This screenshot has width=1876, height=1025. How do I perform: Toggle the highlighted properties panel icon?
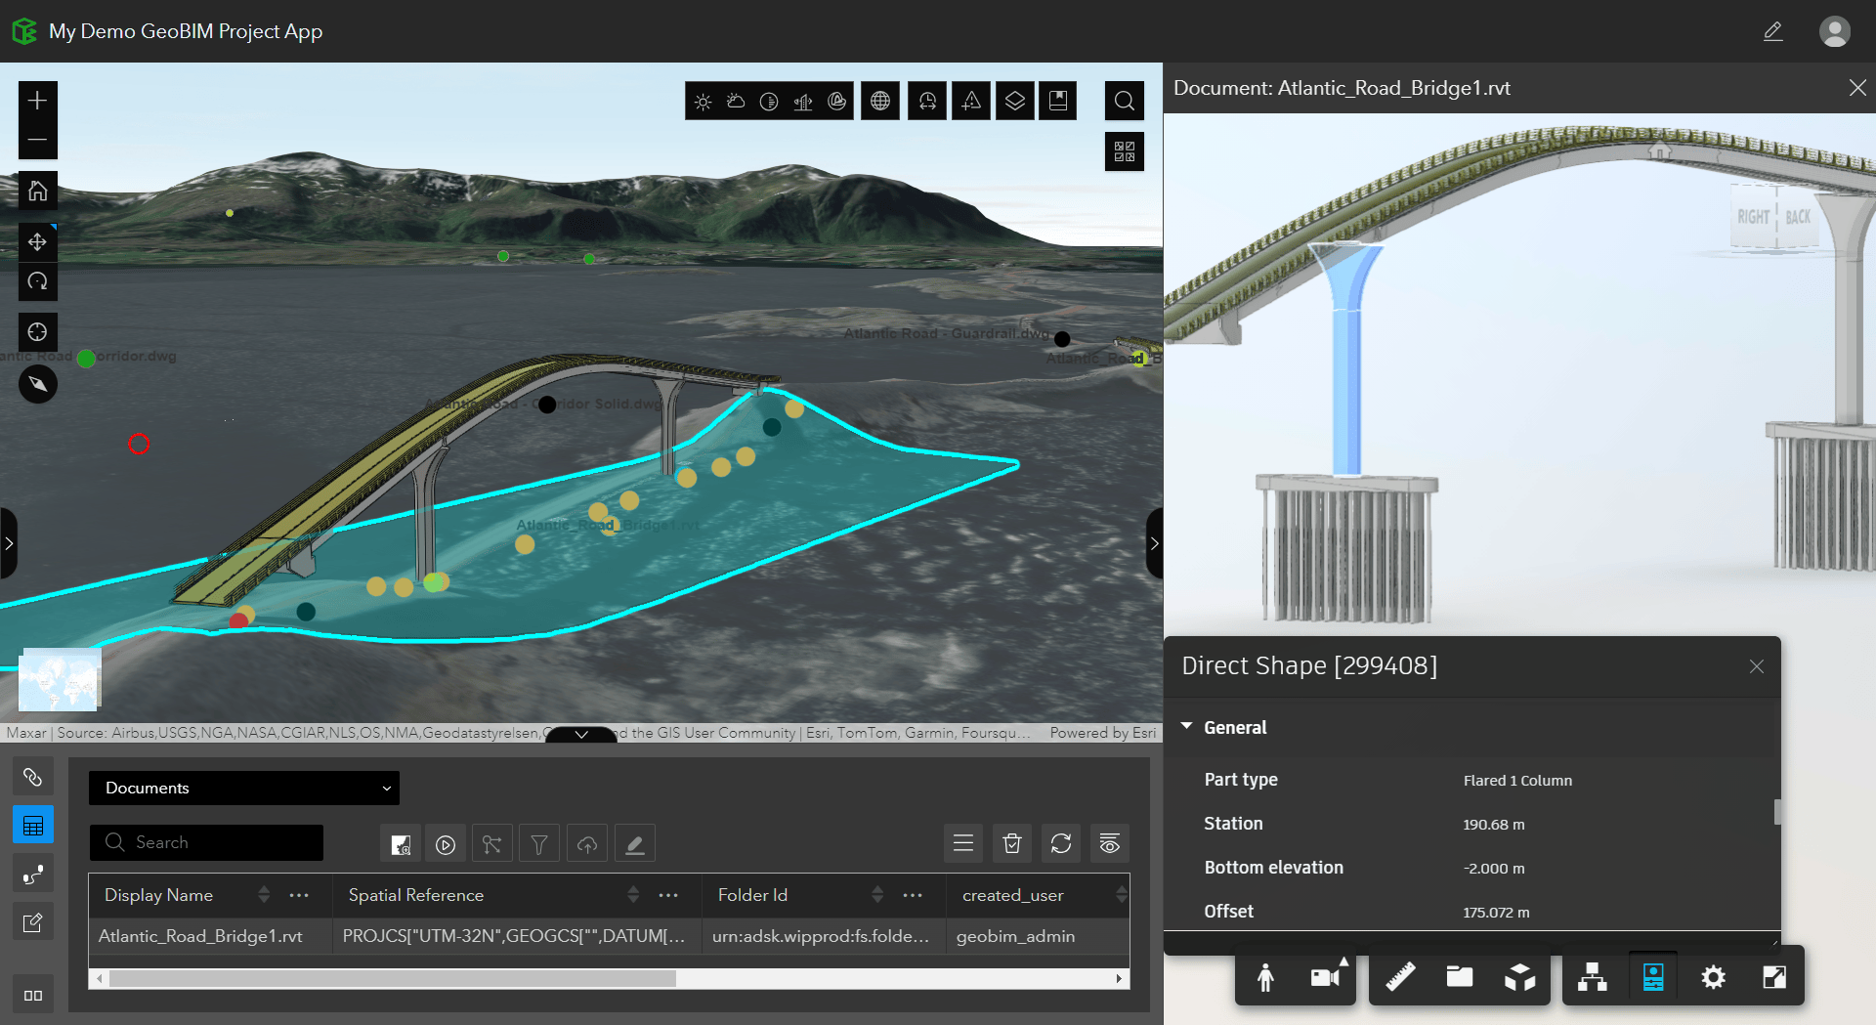coord(1653,976)
